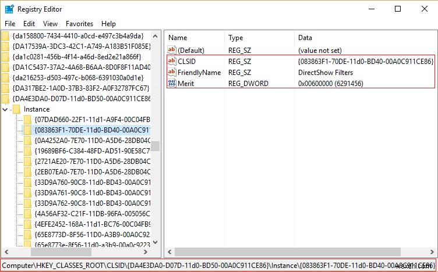Open the View menu
Viewport: 438px width, 272px height.
50,24
